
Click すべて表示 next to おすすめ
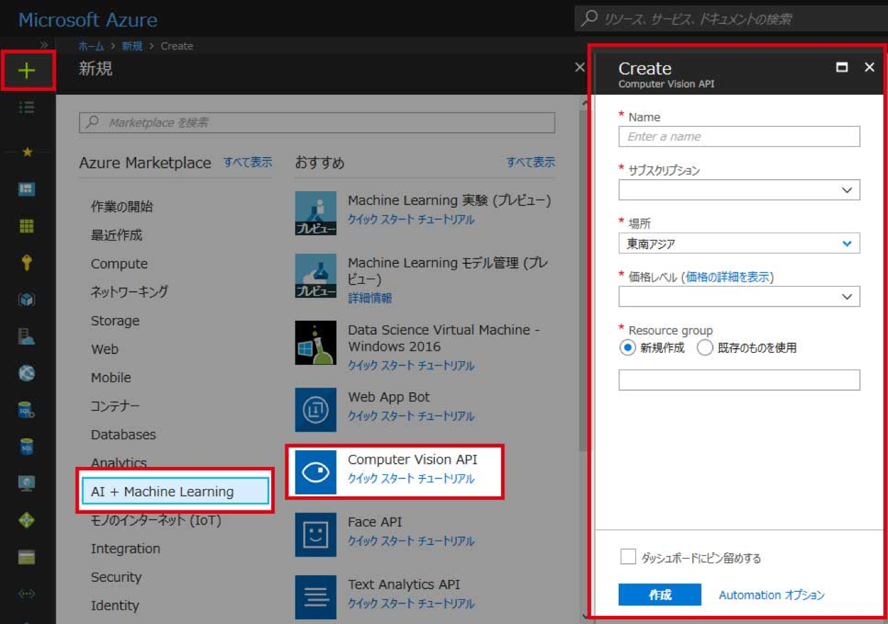click(531, 162)
